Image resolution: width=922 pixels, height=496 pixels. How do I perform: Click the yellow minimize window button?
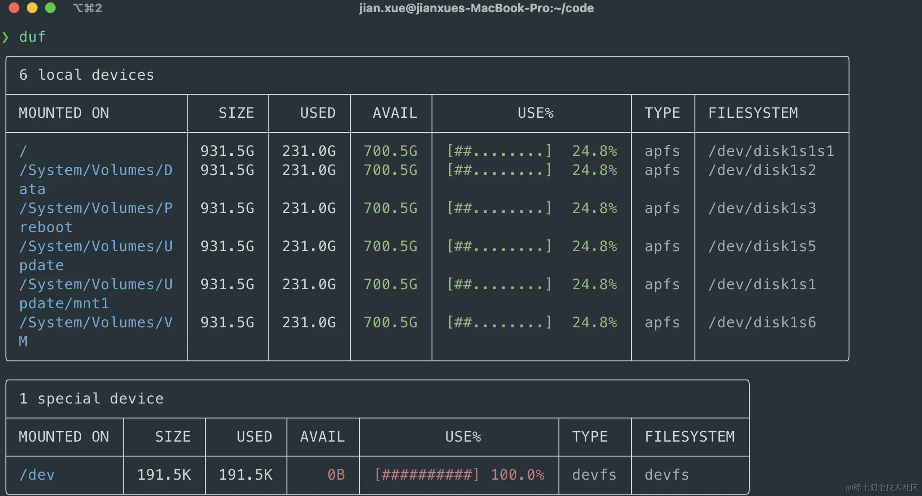pyautogui.click(x=32, y=8)
